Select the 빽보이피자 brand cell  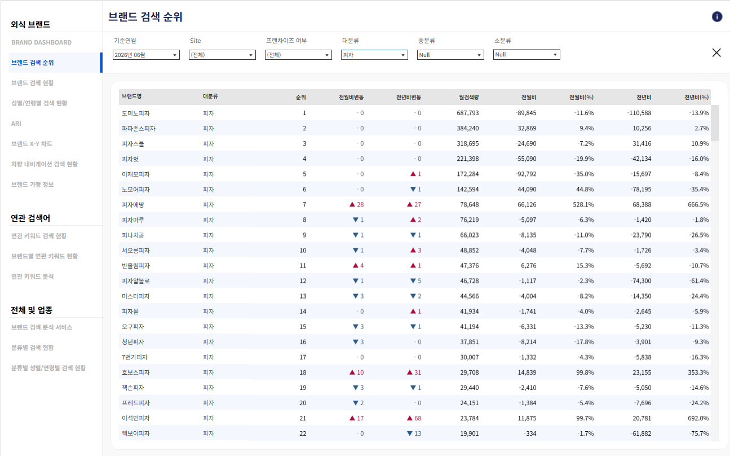[x=135, y=433]
